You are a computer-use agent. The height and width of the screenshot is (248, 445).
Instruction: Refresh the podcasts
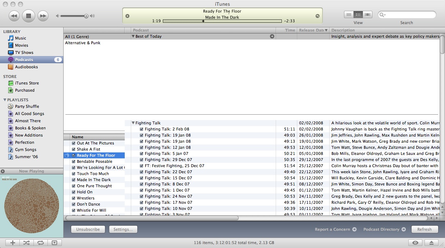point(425,229)
